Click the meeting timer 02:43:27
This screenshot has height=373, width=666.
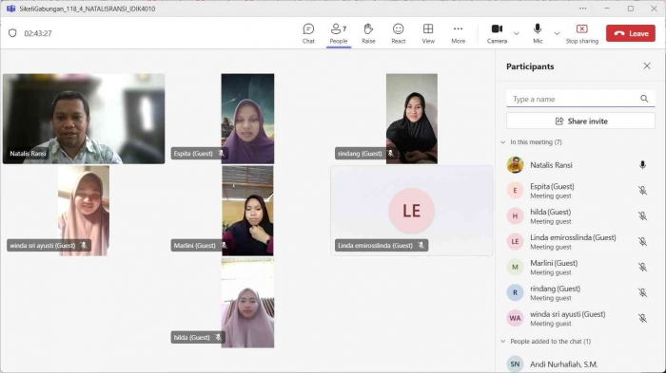click(38, 33)
